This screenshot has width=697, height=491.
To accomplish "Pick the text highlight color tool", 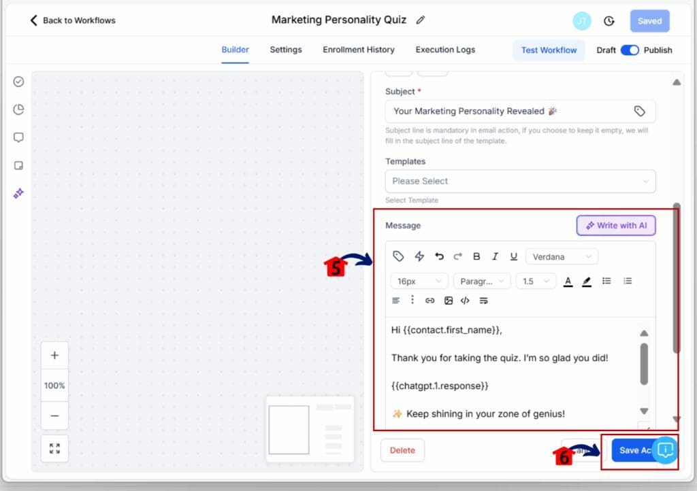I will [x=587, y=281].
